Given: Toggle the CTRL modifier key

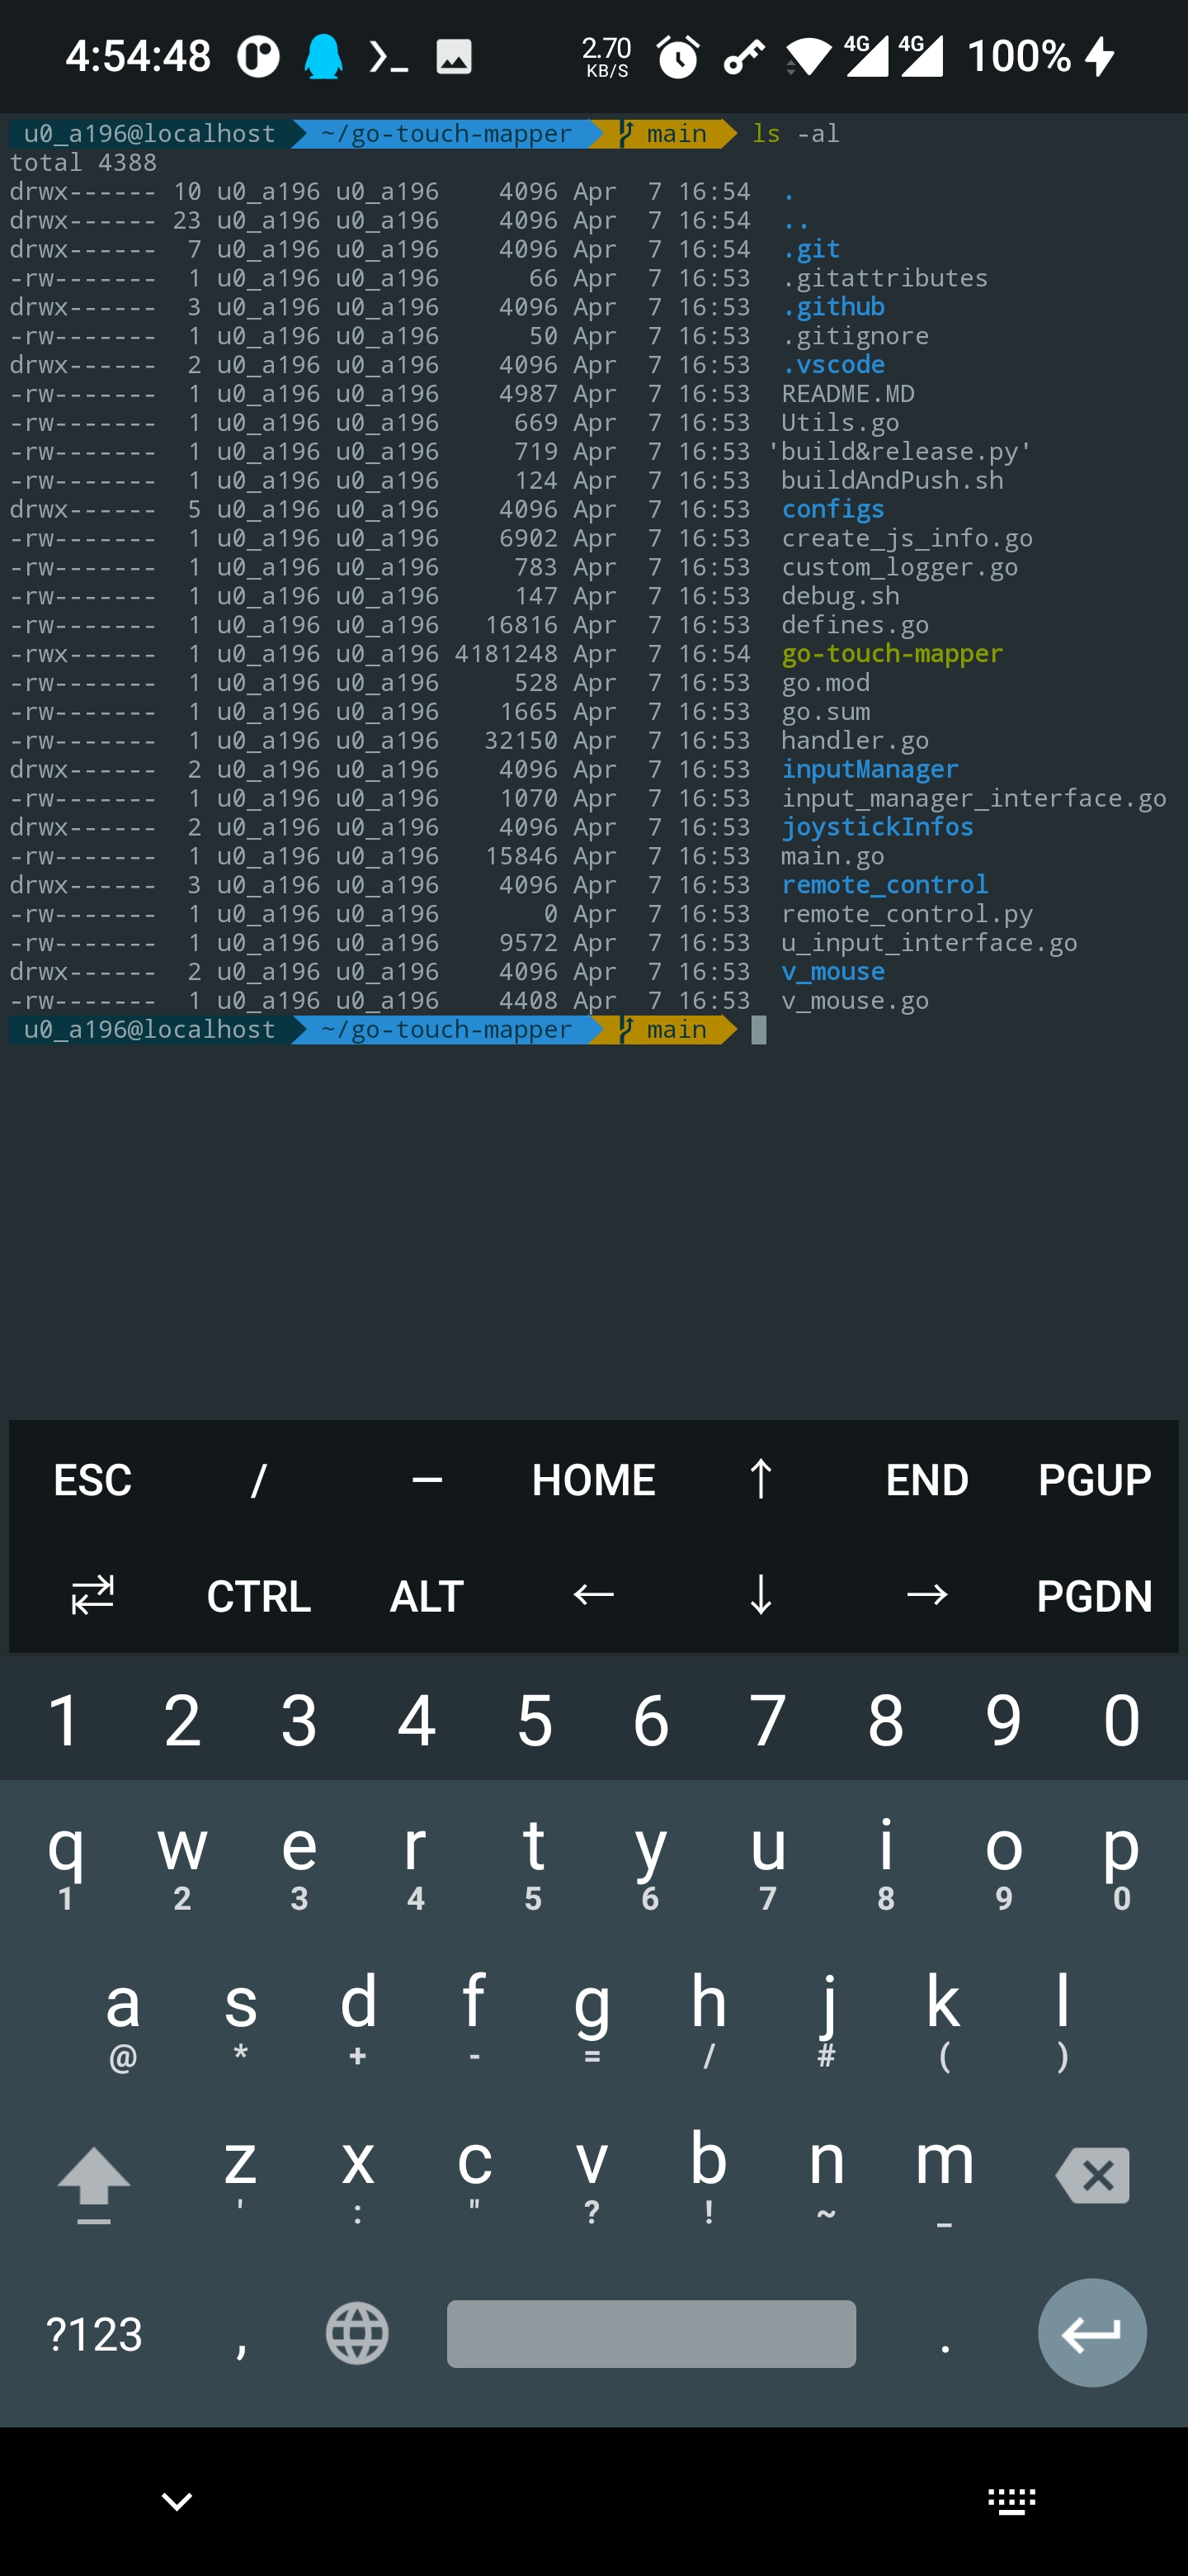Looking at the screenshot, I should (259, 1595).
